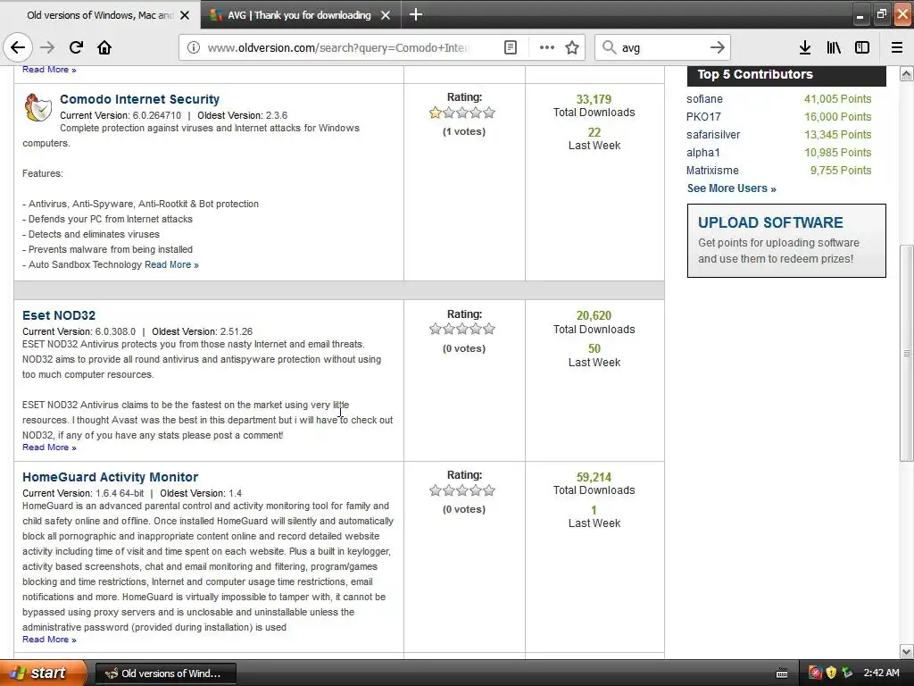This screenshot has width=914, height=686.
Task: Click contributor Matrixisme
Action: tap(712, 171)
